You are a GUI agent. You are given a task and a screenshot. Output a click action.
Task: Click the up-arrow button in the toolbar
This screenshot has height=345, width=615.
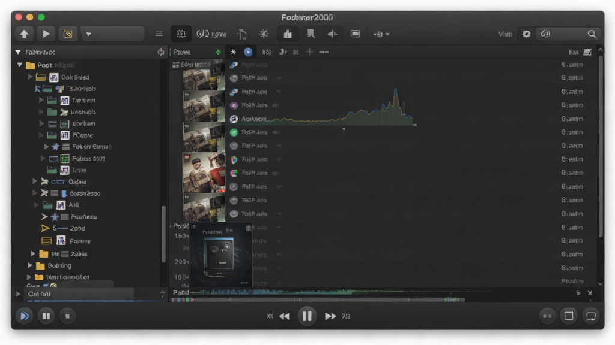pyautogui.click(x=24, y=34)
